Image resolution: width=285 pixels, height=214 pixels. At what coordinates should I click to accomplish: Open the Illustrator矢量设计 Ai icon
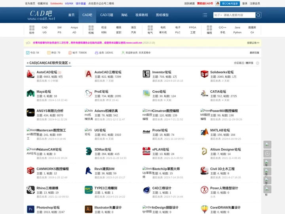[x=89, y=209]
